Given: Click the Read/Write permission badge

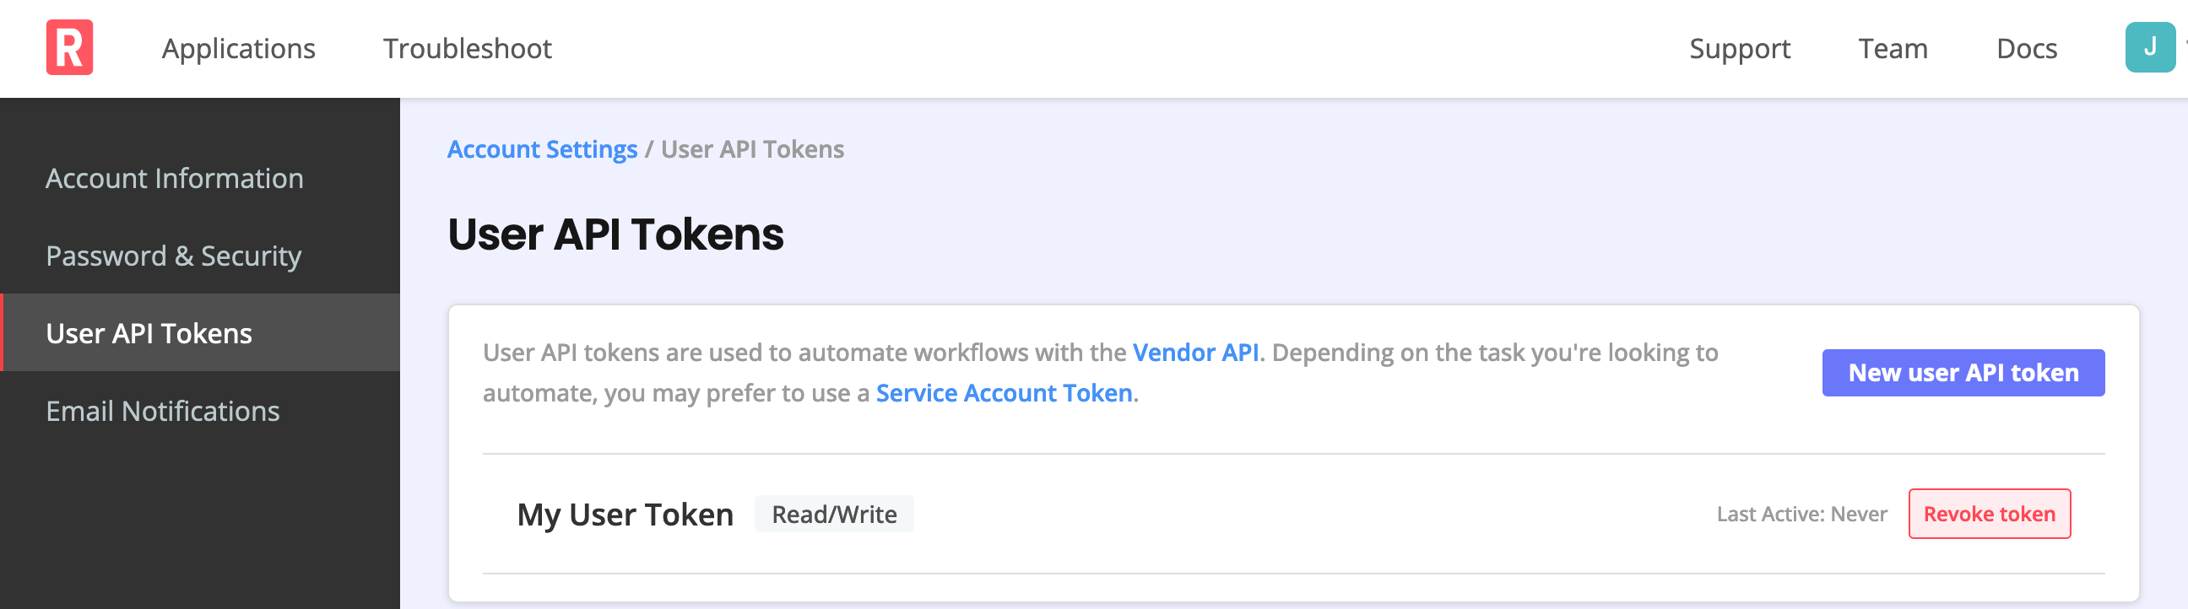Looking at the screenshot, I should [833, 514].
